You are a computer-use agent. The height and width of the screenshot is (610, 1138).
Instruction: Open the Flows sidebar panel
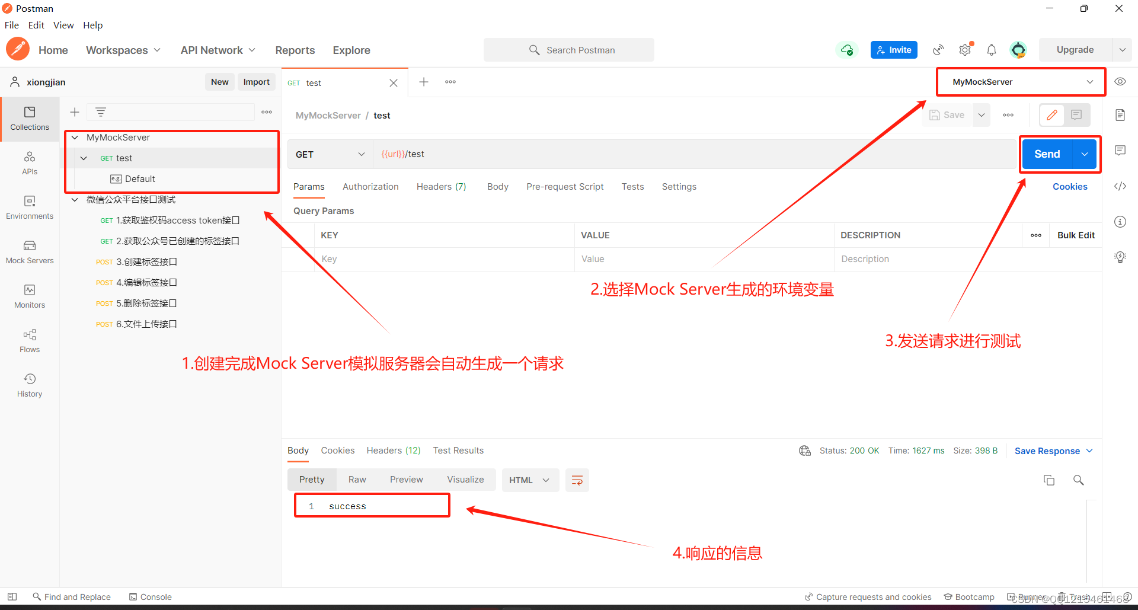tap(30, 341)
